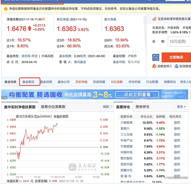This screenshot has height=184, width=191.
Task: Click the 累计净值 link
Action: pos(110,19)
